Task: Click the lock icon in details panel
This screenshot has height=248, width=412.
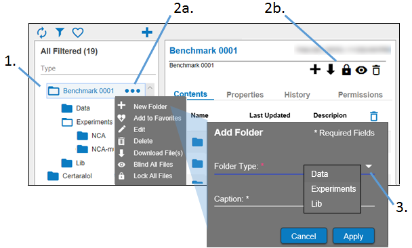Action: click(346, 70)
